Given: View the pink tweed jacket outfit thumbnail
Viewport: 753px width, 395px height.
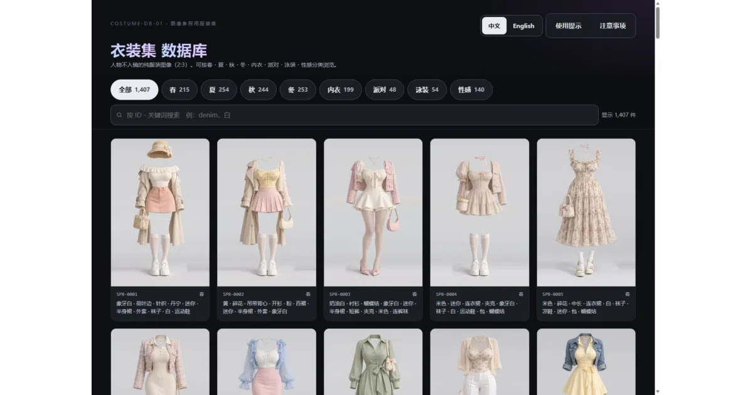Looking at the screenshot, I should (x=160, y=362).
